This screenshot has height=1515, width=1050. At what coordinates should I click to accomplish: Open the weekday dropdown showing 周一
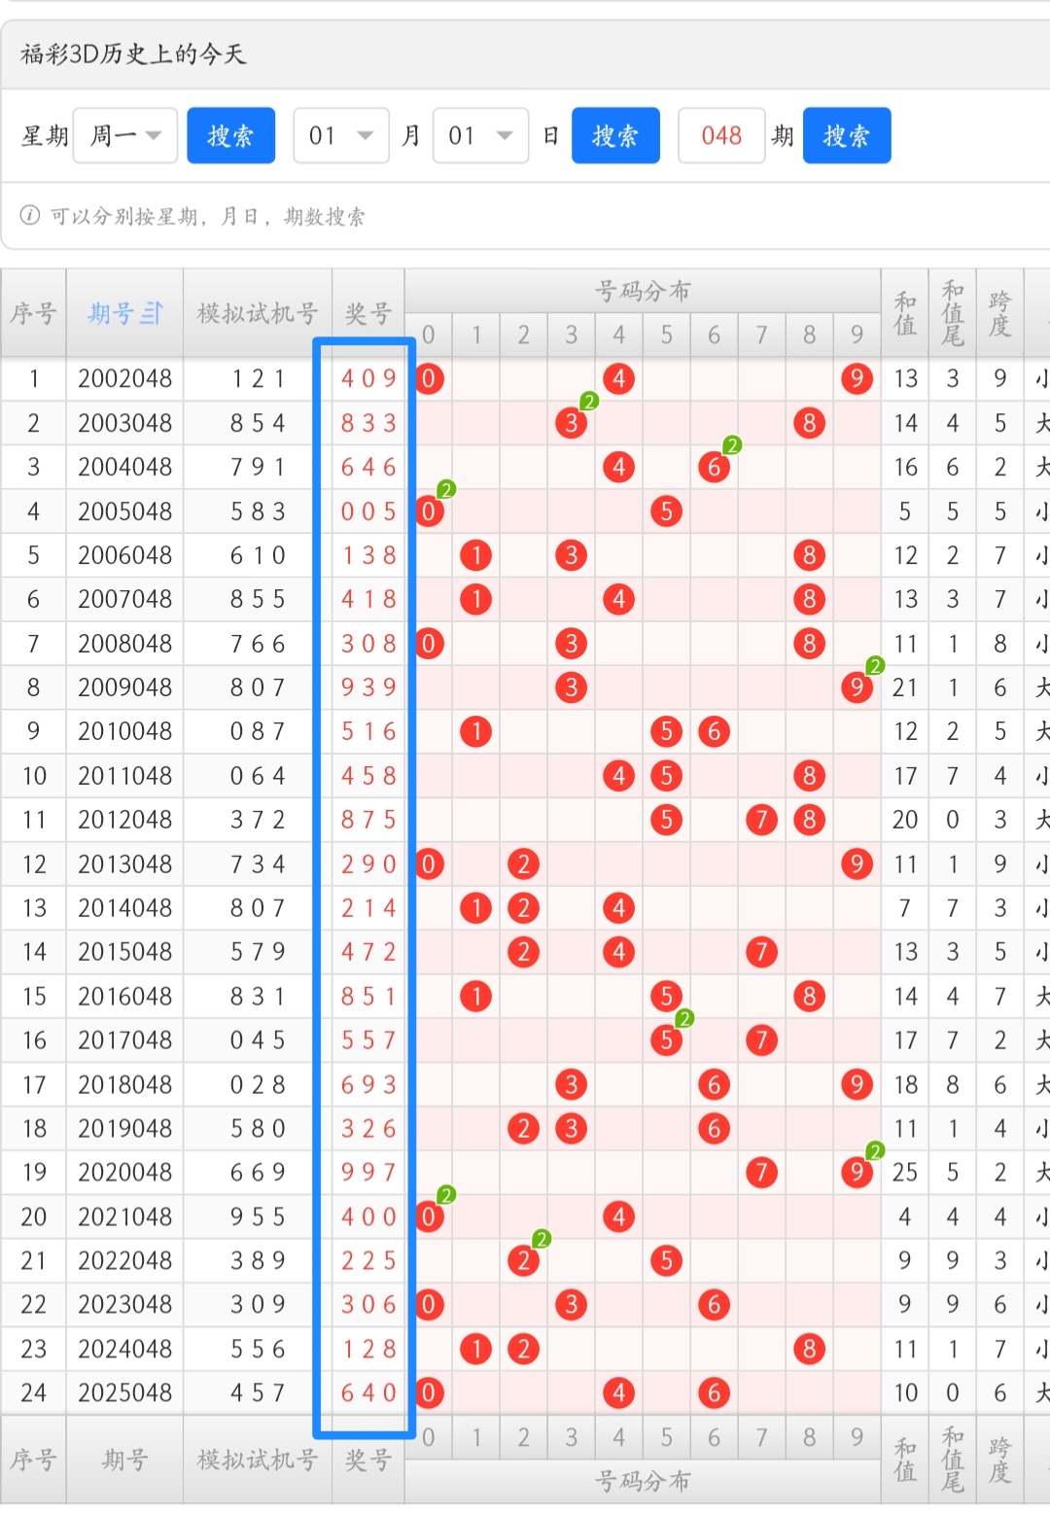coord(125,135)
